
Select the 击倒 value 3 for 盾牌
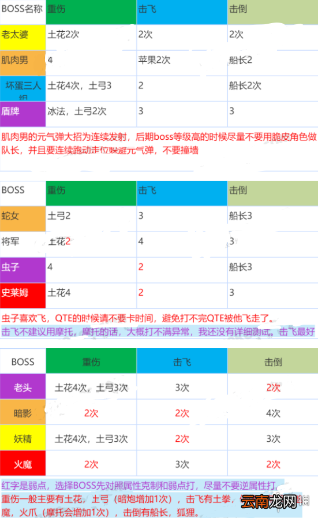click(232, 111)
